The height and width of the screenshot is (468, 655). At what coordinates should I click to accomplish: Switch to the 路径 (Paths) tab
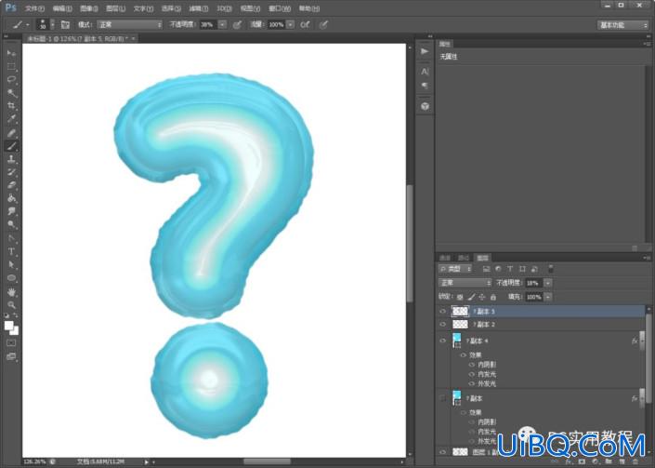pyautogui.click(x=464, y=258)
